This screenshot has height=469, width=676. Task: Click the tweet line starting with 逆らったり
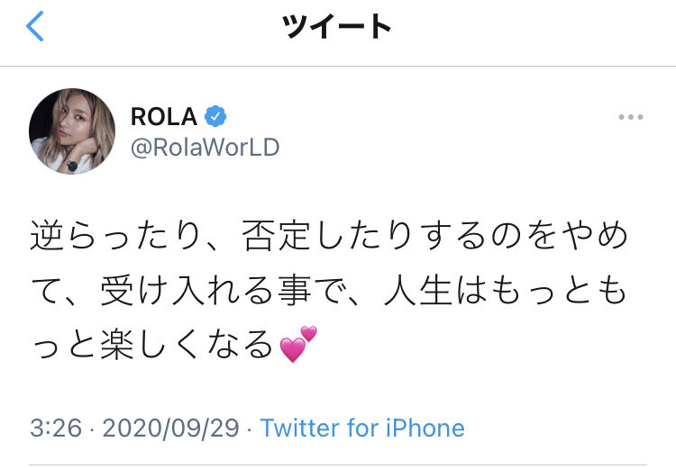click(329, 236)
